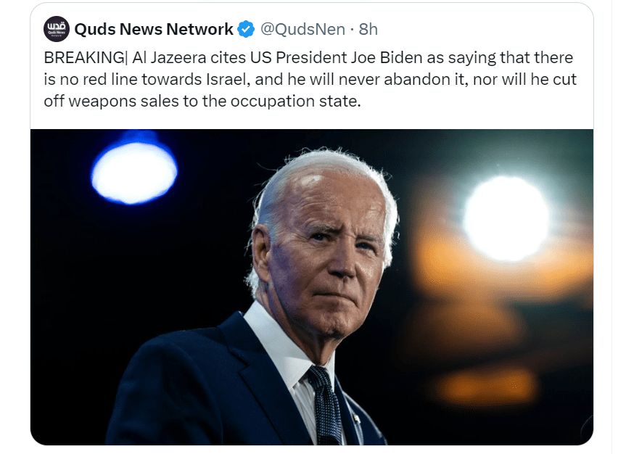
Task: Open the 8h timestamp permalink
Action: point(368,29)
